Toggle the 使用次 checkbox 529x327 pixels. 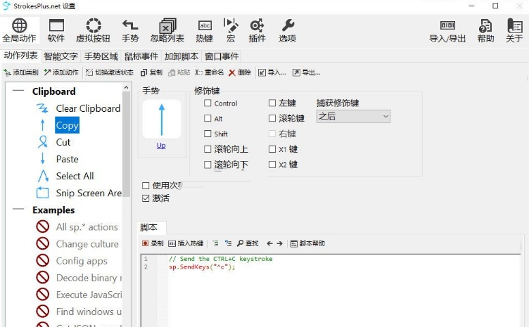point(146,186)
